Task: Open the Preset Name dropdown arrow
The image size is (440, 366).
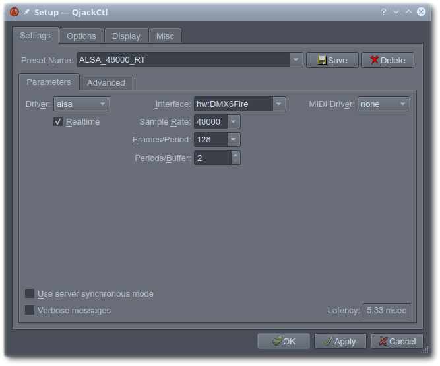Action: pos(296,60)
